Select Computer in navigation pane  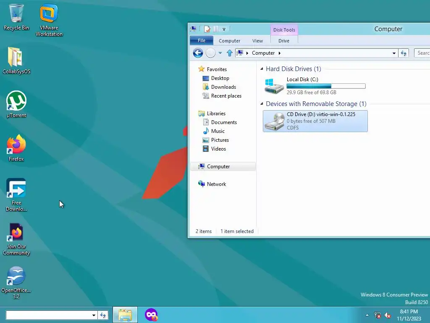click(x=223, y=167)
